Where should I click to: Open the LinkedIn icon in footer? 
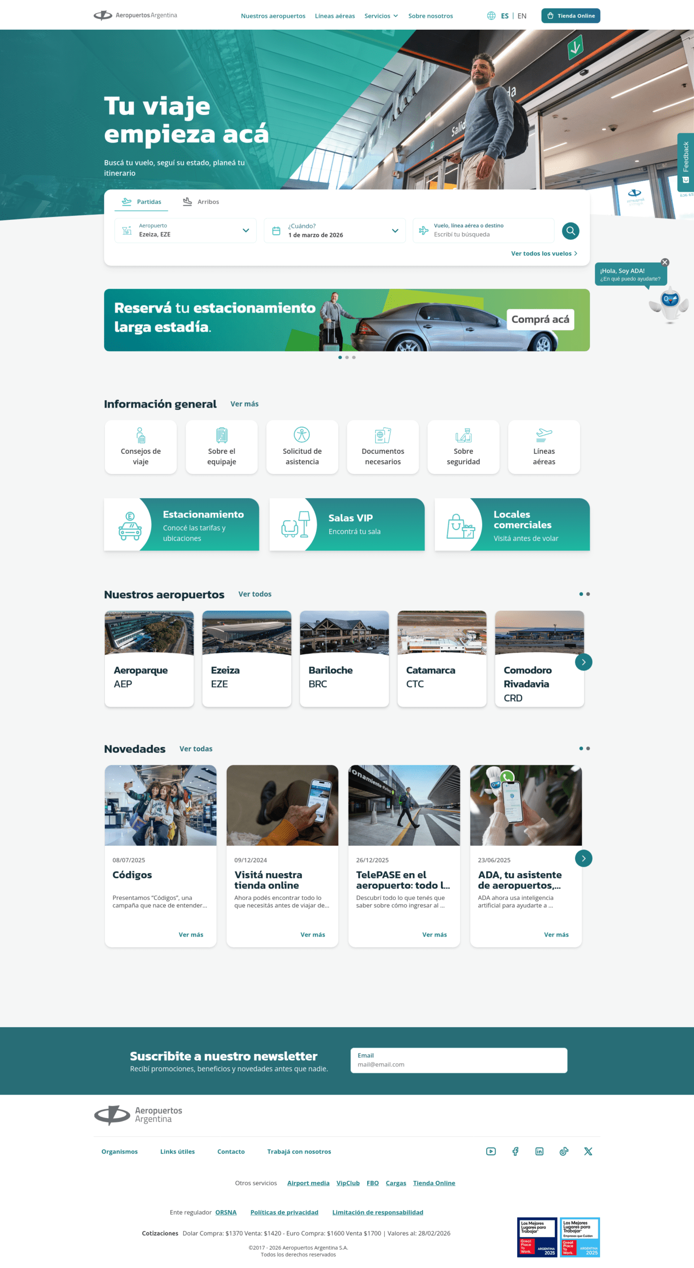539,1151
